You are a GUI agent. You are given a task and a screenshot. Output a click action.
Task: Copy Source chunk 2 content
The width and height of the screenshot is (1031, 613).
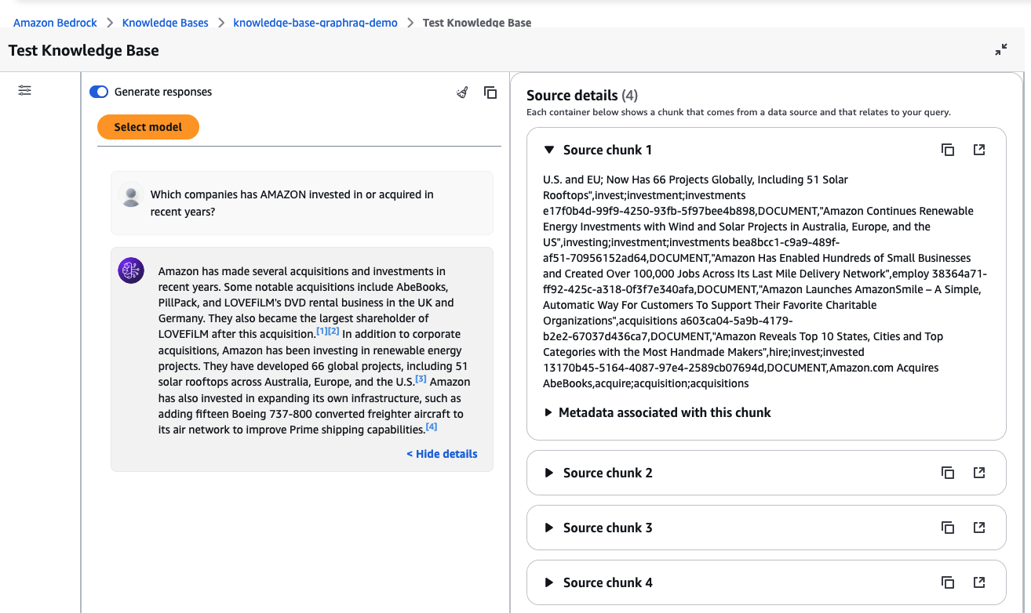(x=948, y=473)
